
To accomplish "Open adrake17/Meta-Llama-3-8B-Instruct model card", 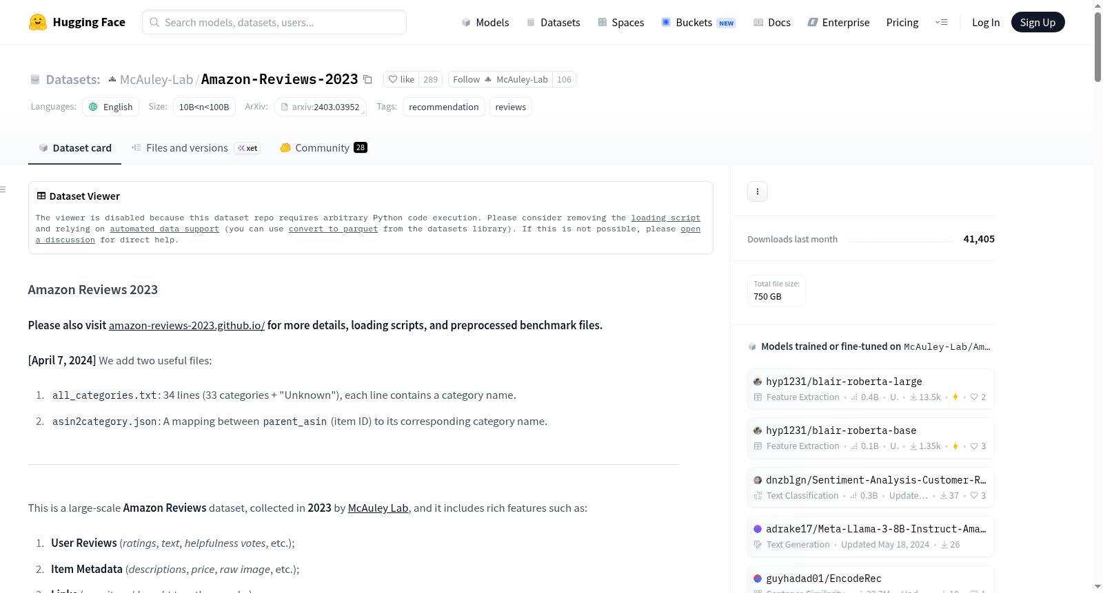I will pyautogui.click(x=871, y=537).
